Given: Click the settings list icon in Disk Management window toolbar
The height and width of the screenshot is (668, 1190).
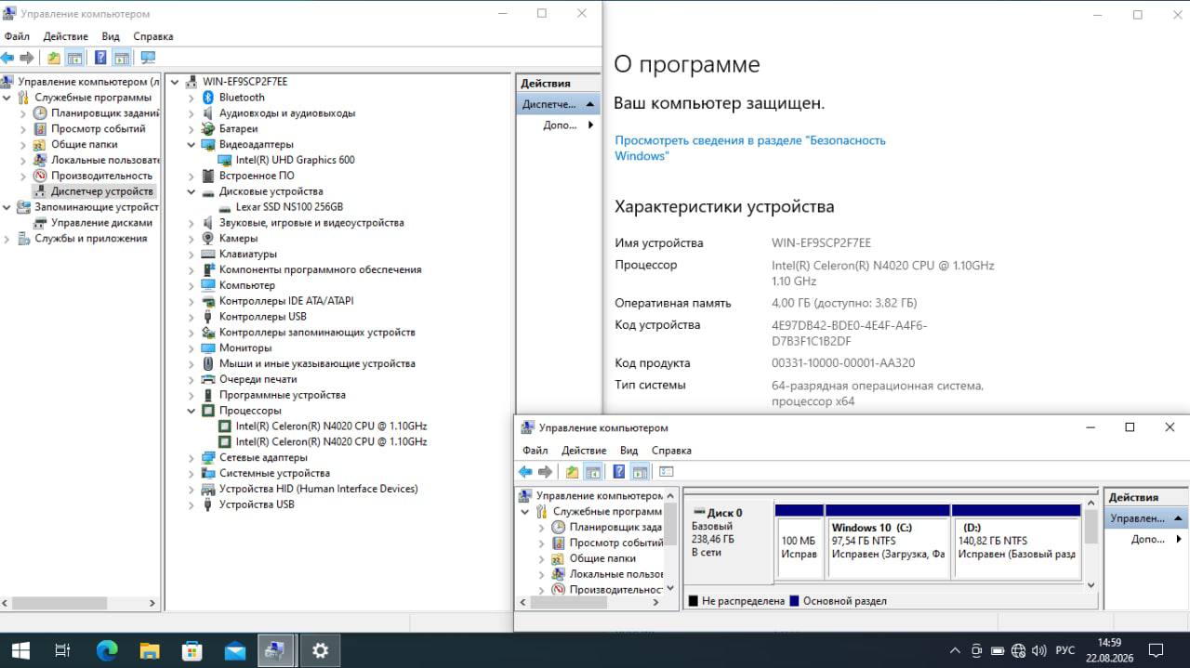Looking at the screenshot, I should 666,472.
